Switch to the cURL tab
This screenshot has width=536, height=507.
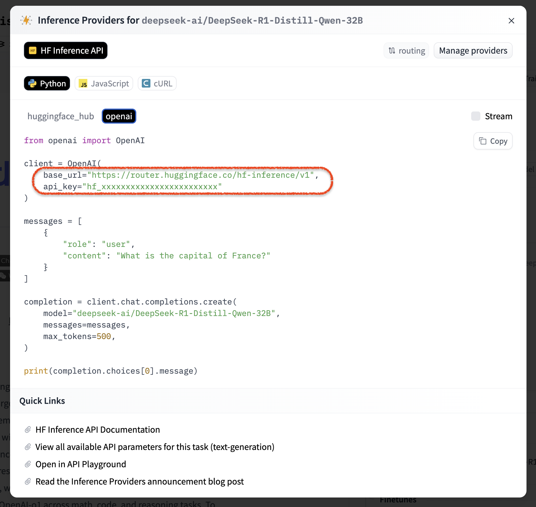tap(157, 84)
